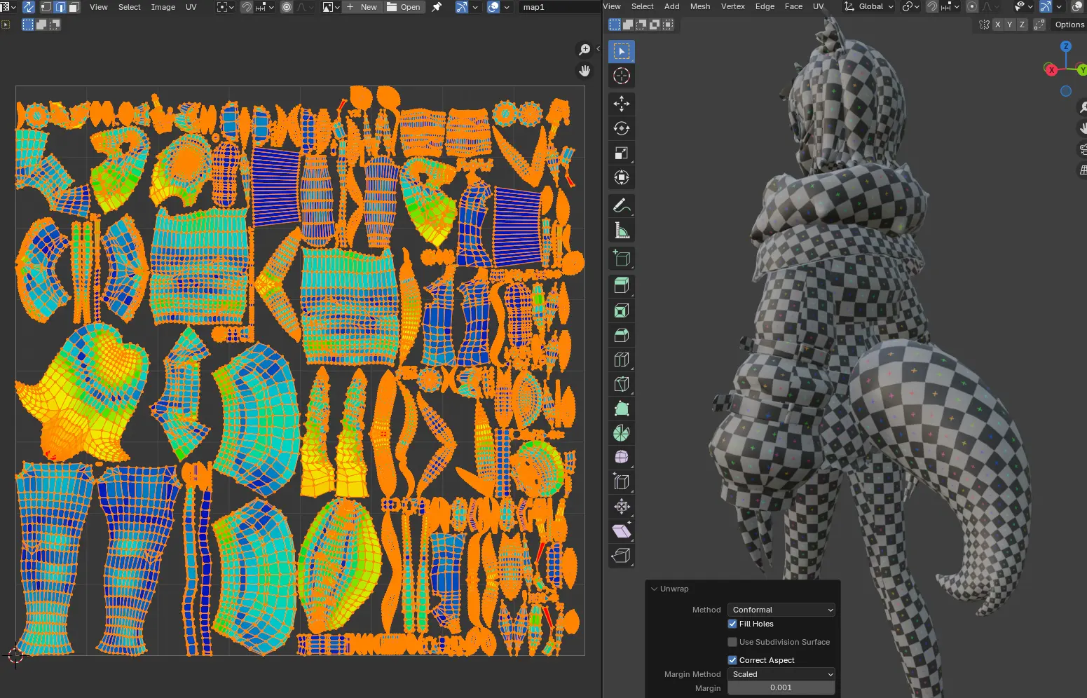Select the Poly Build tool
Image resolution: width=1087 pixels, height=698 pixels.
tap(622, 409)
